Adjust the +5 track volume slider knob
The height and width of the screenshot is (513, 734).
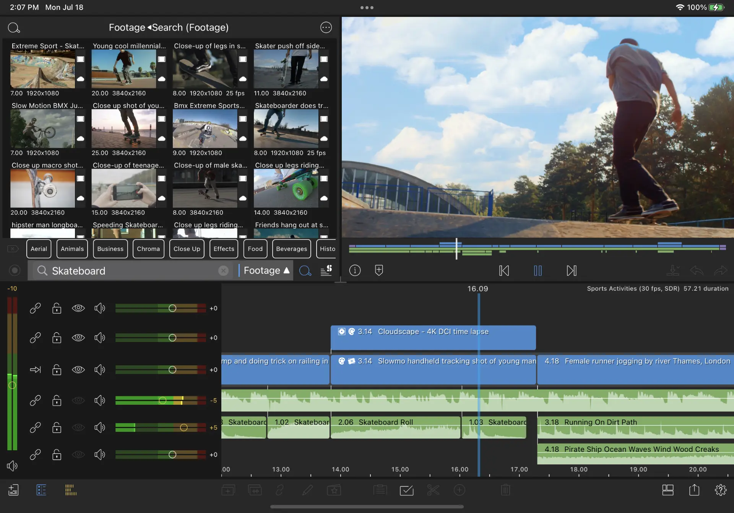tap(183, 428)
